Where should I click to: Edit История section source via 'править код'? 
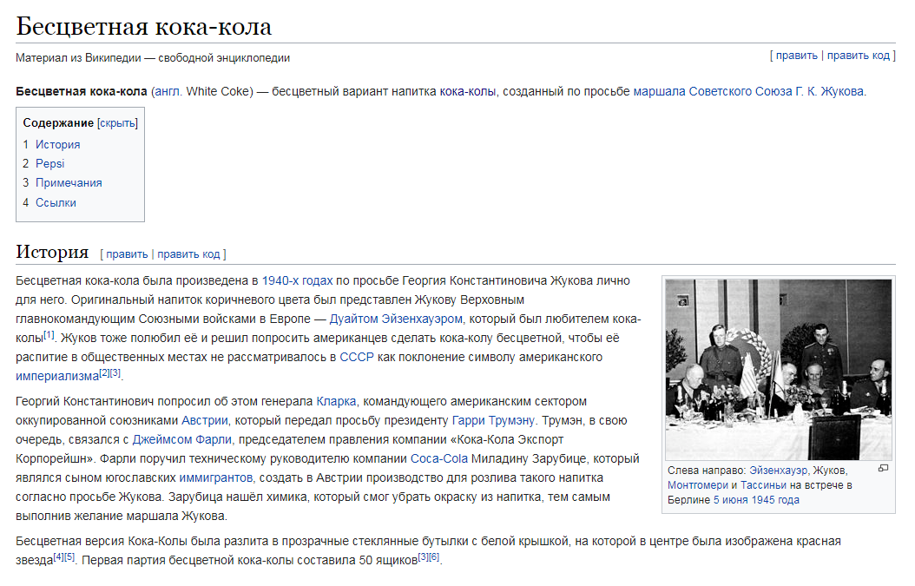[x=188, y=254]
